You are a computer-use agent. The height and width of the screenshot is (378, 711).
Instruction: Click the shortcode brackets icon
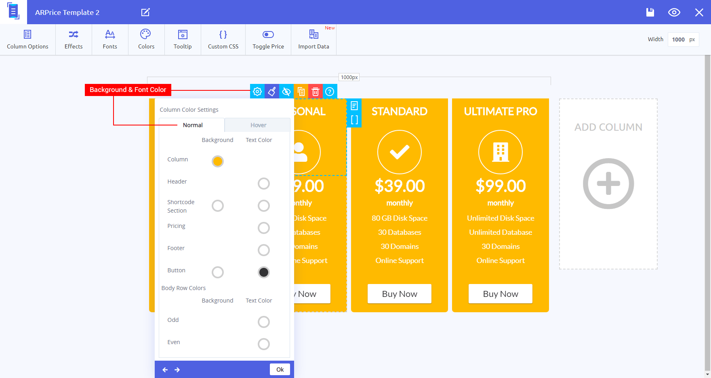(x=354, y=120)
